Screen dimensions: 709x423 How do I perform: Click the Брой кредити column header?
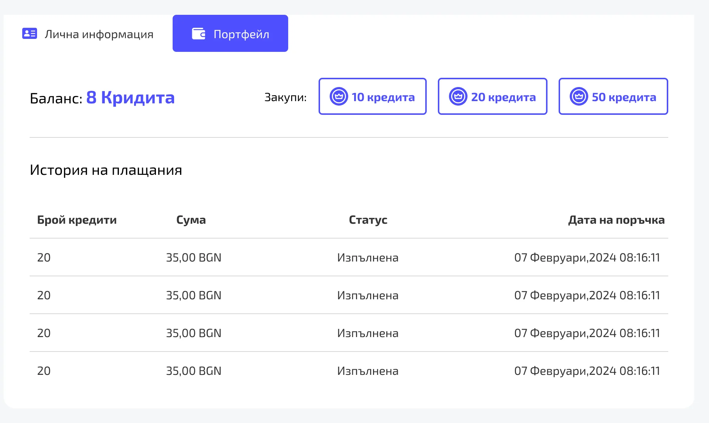77,220
